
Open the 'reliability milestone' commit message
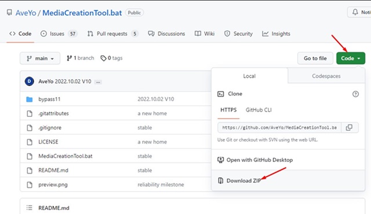161,185
